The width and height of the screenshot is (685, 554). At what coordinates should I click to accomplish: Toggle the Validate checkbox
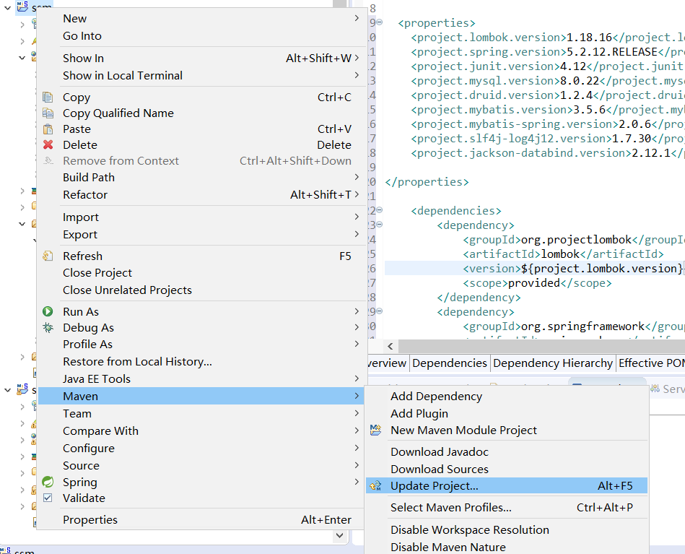[48, 498]
